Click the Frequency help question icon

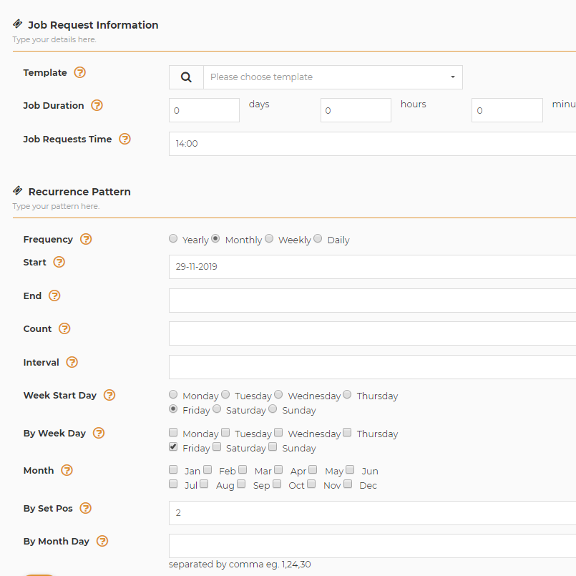[x=86, y=239]
